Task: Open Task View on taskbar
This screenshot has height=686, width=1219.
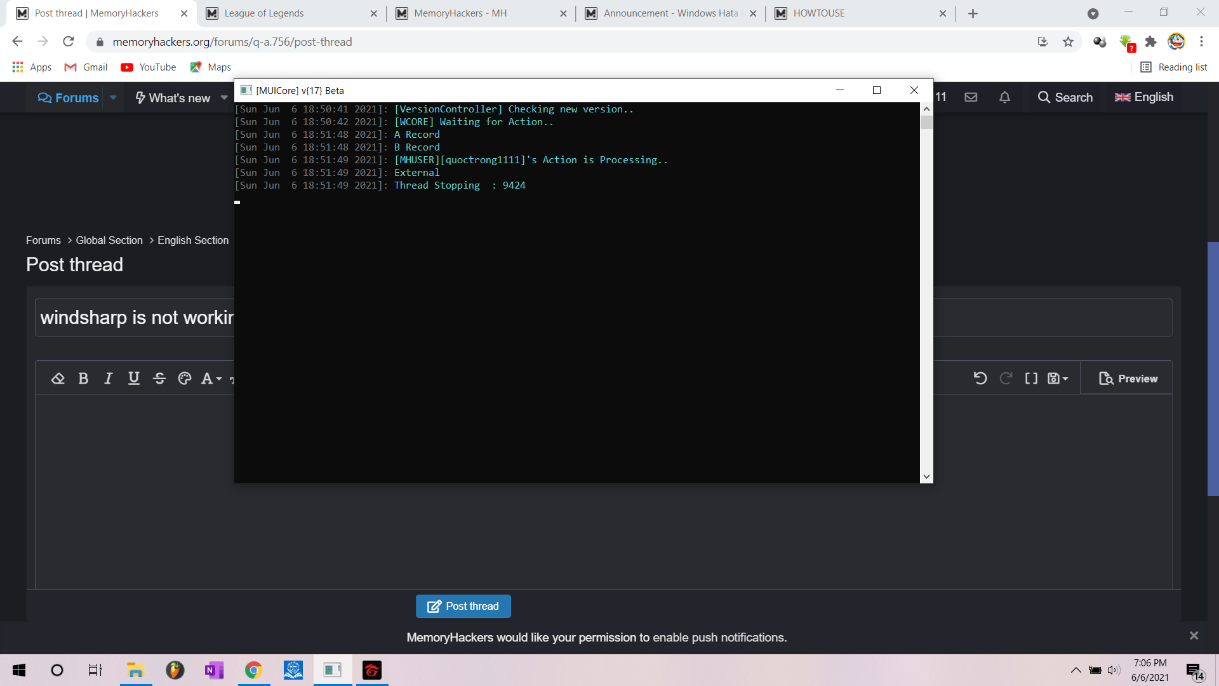Action: point(95,670)
